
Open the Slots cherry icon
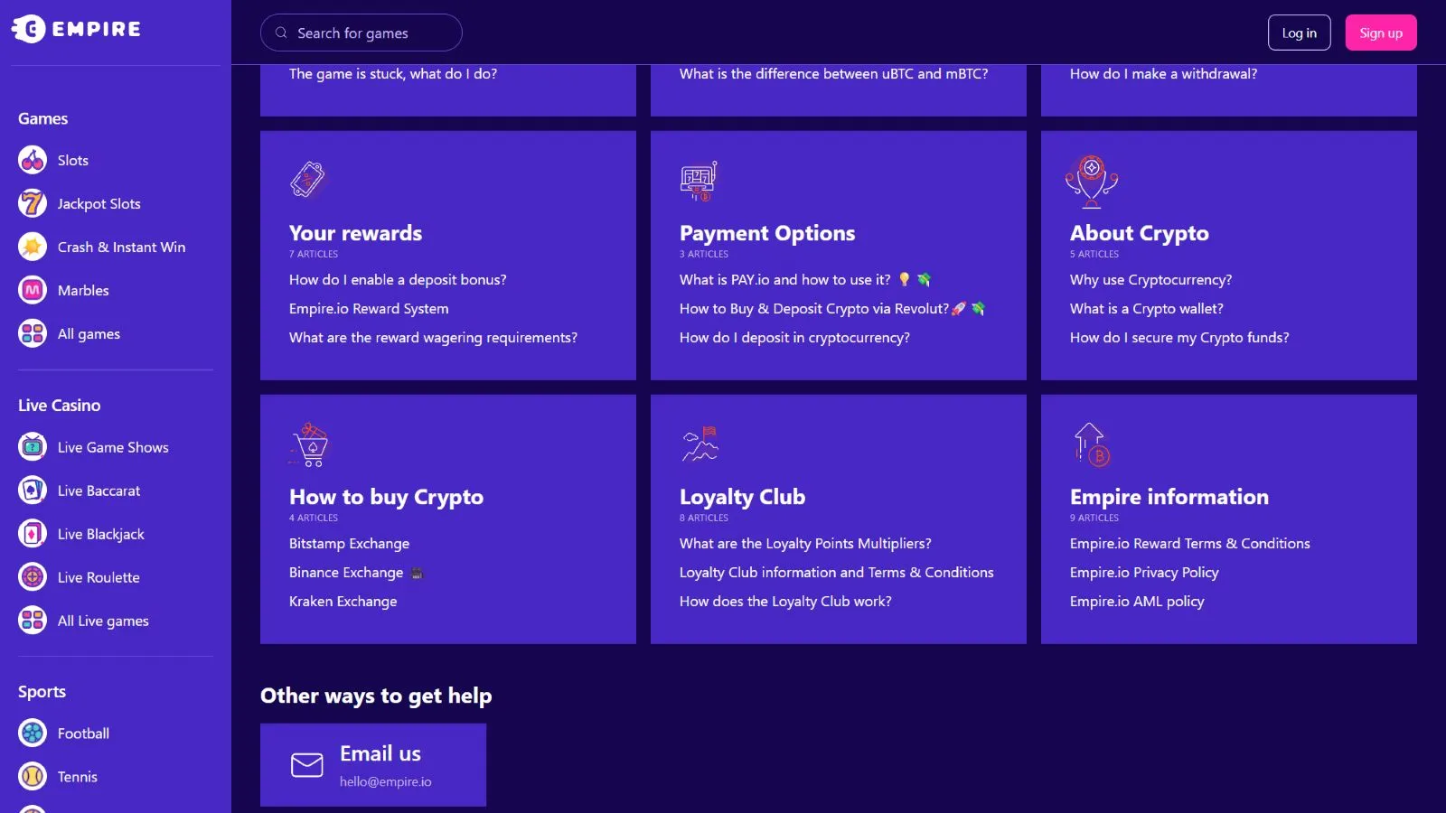pyautogui.click(x=33, y=161)
